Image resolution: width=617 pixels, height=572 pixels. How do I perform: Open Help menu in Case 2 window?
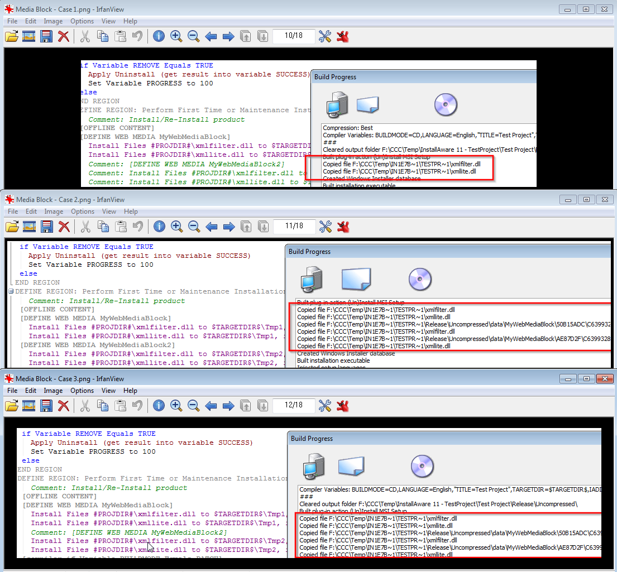tap(131, 212)
